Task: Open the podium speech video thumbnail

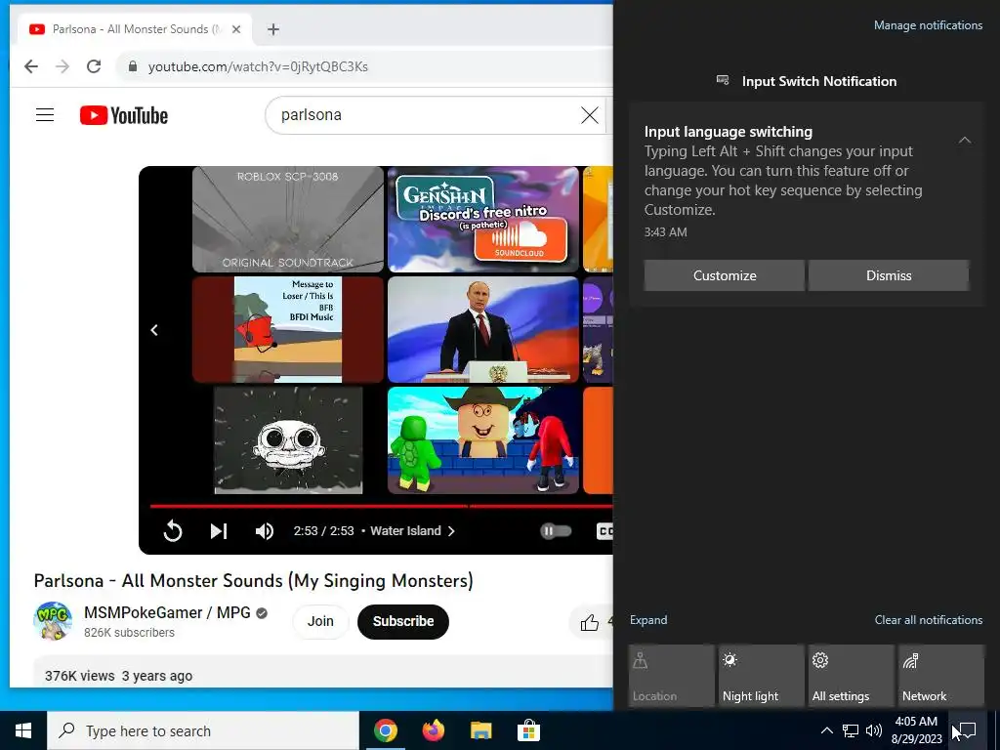Action: 482,329
